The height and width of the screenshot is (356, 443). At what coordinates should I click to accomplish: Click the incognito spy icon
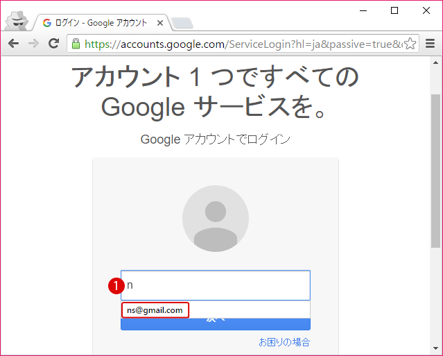pos(15,21)
